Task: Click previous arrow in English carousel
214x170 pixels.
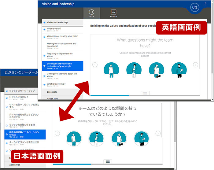Action: pyautogui.click(x=95, y=65)
